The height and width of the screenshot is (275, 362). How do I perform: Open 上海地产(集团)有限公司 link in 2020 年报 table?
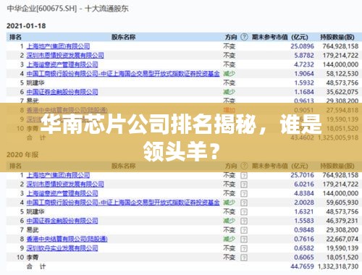(58, 175)
